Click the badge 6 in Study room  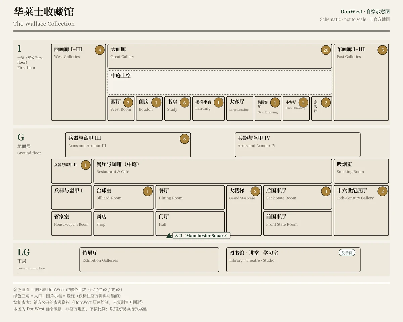pyautogui.click(x=184, y=103)
